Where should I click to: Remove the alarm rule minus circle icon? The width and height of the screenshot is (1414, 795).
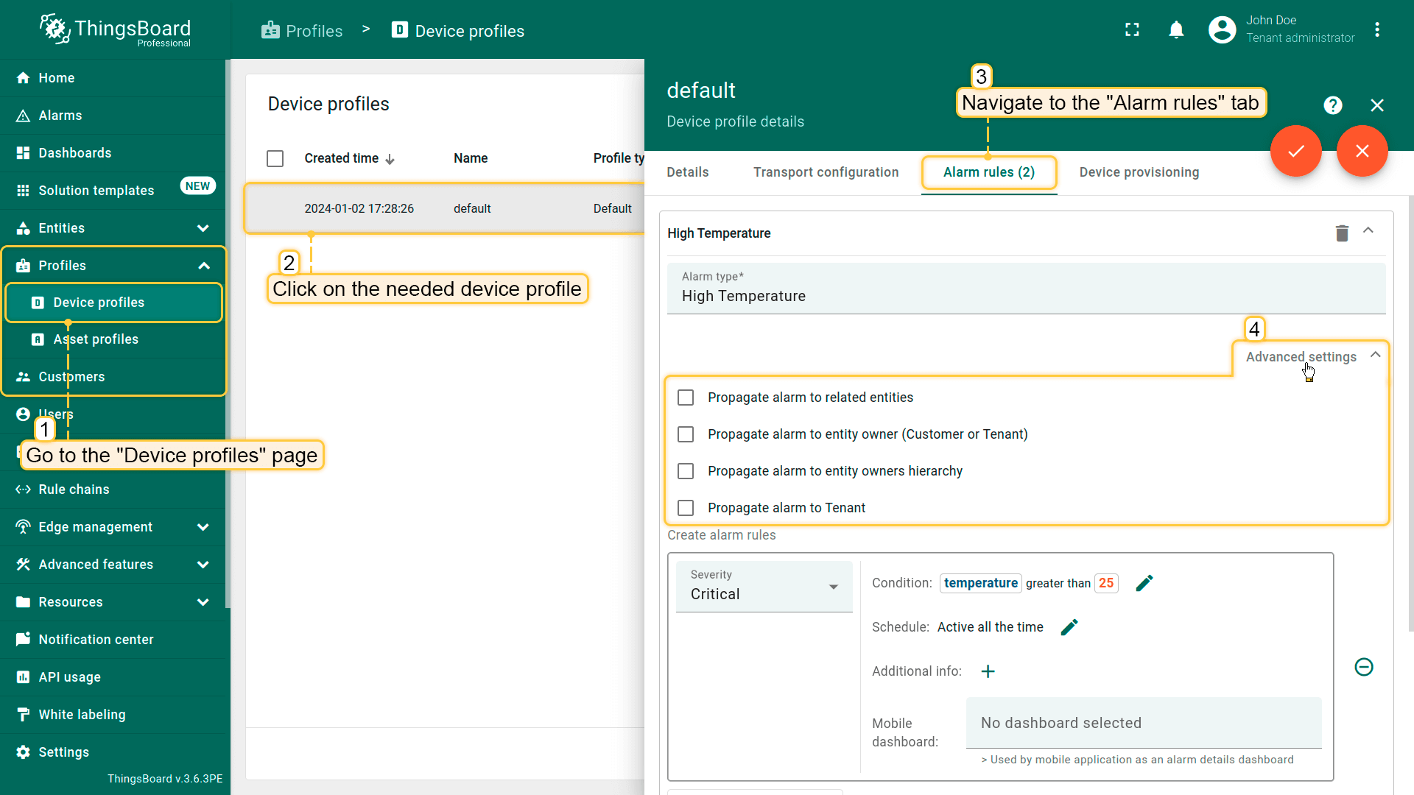(x=1363, y=667)
